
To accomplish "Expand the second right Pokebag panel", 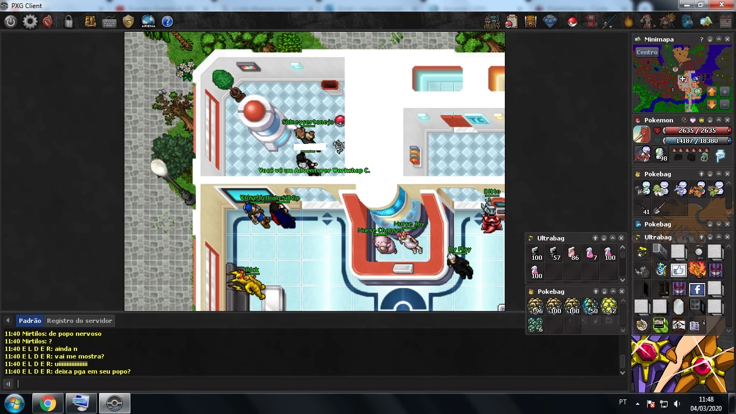I will [719, 224].
